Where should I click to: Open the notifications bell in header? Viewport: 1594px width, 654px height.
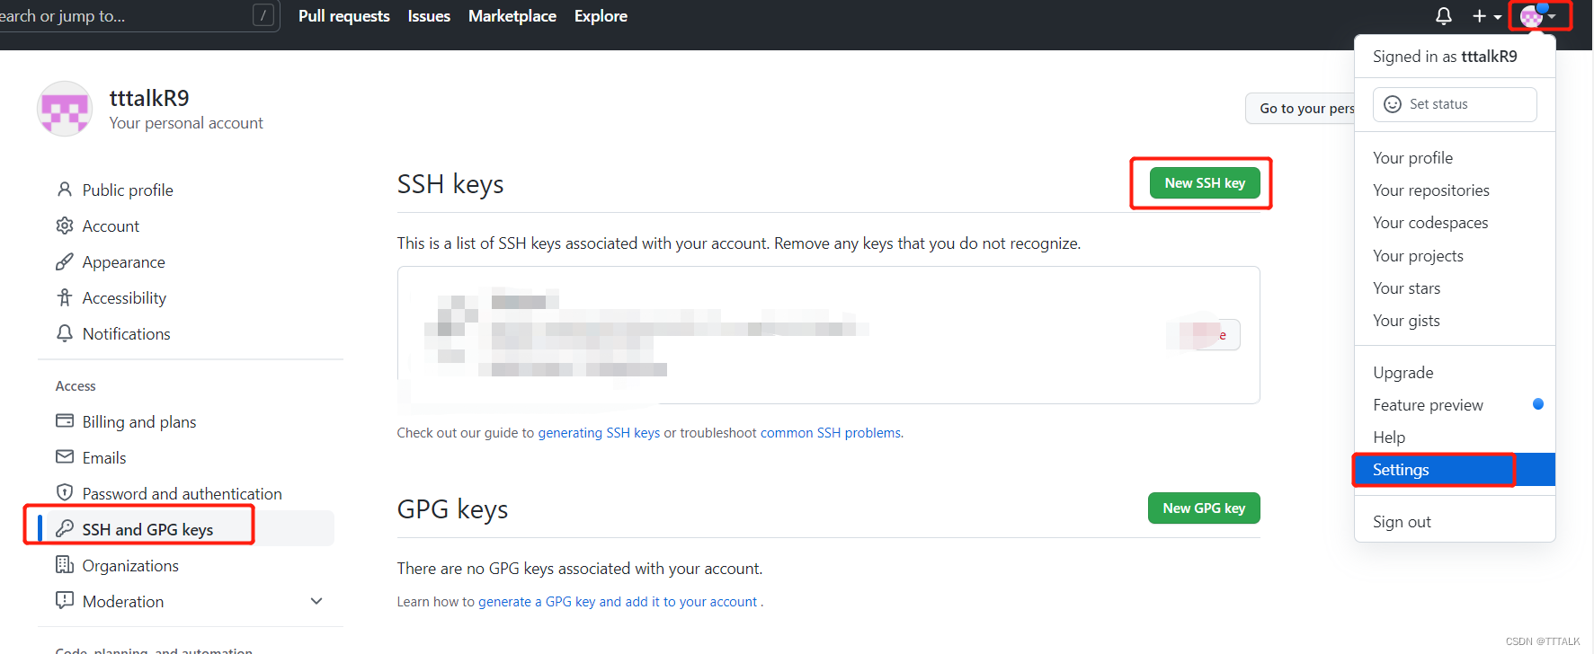(x=1443, y=16)
